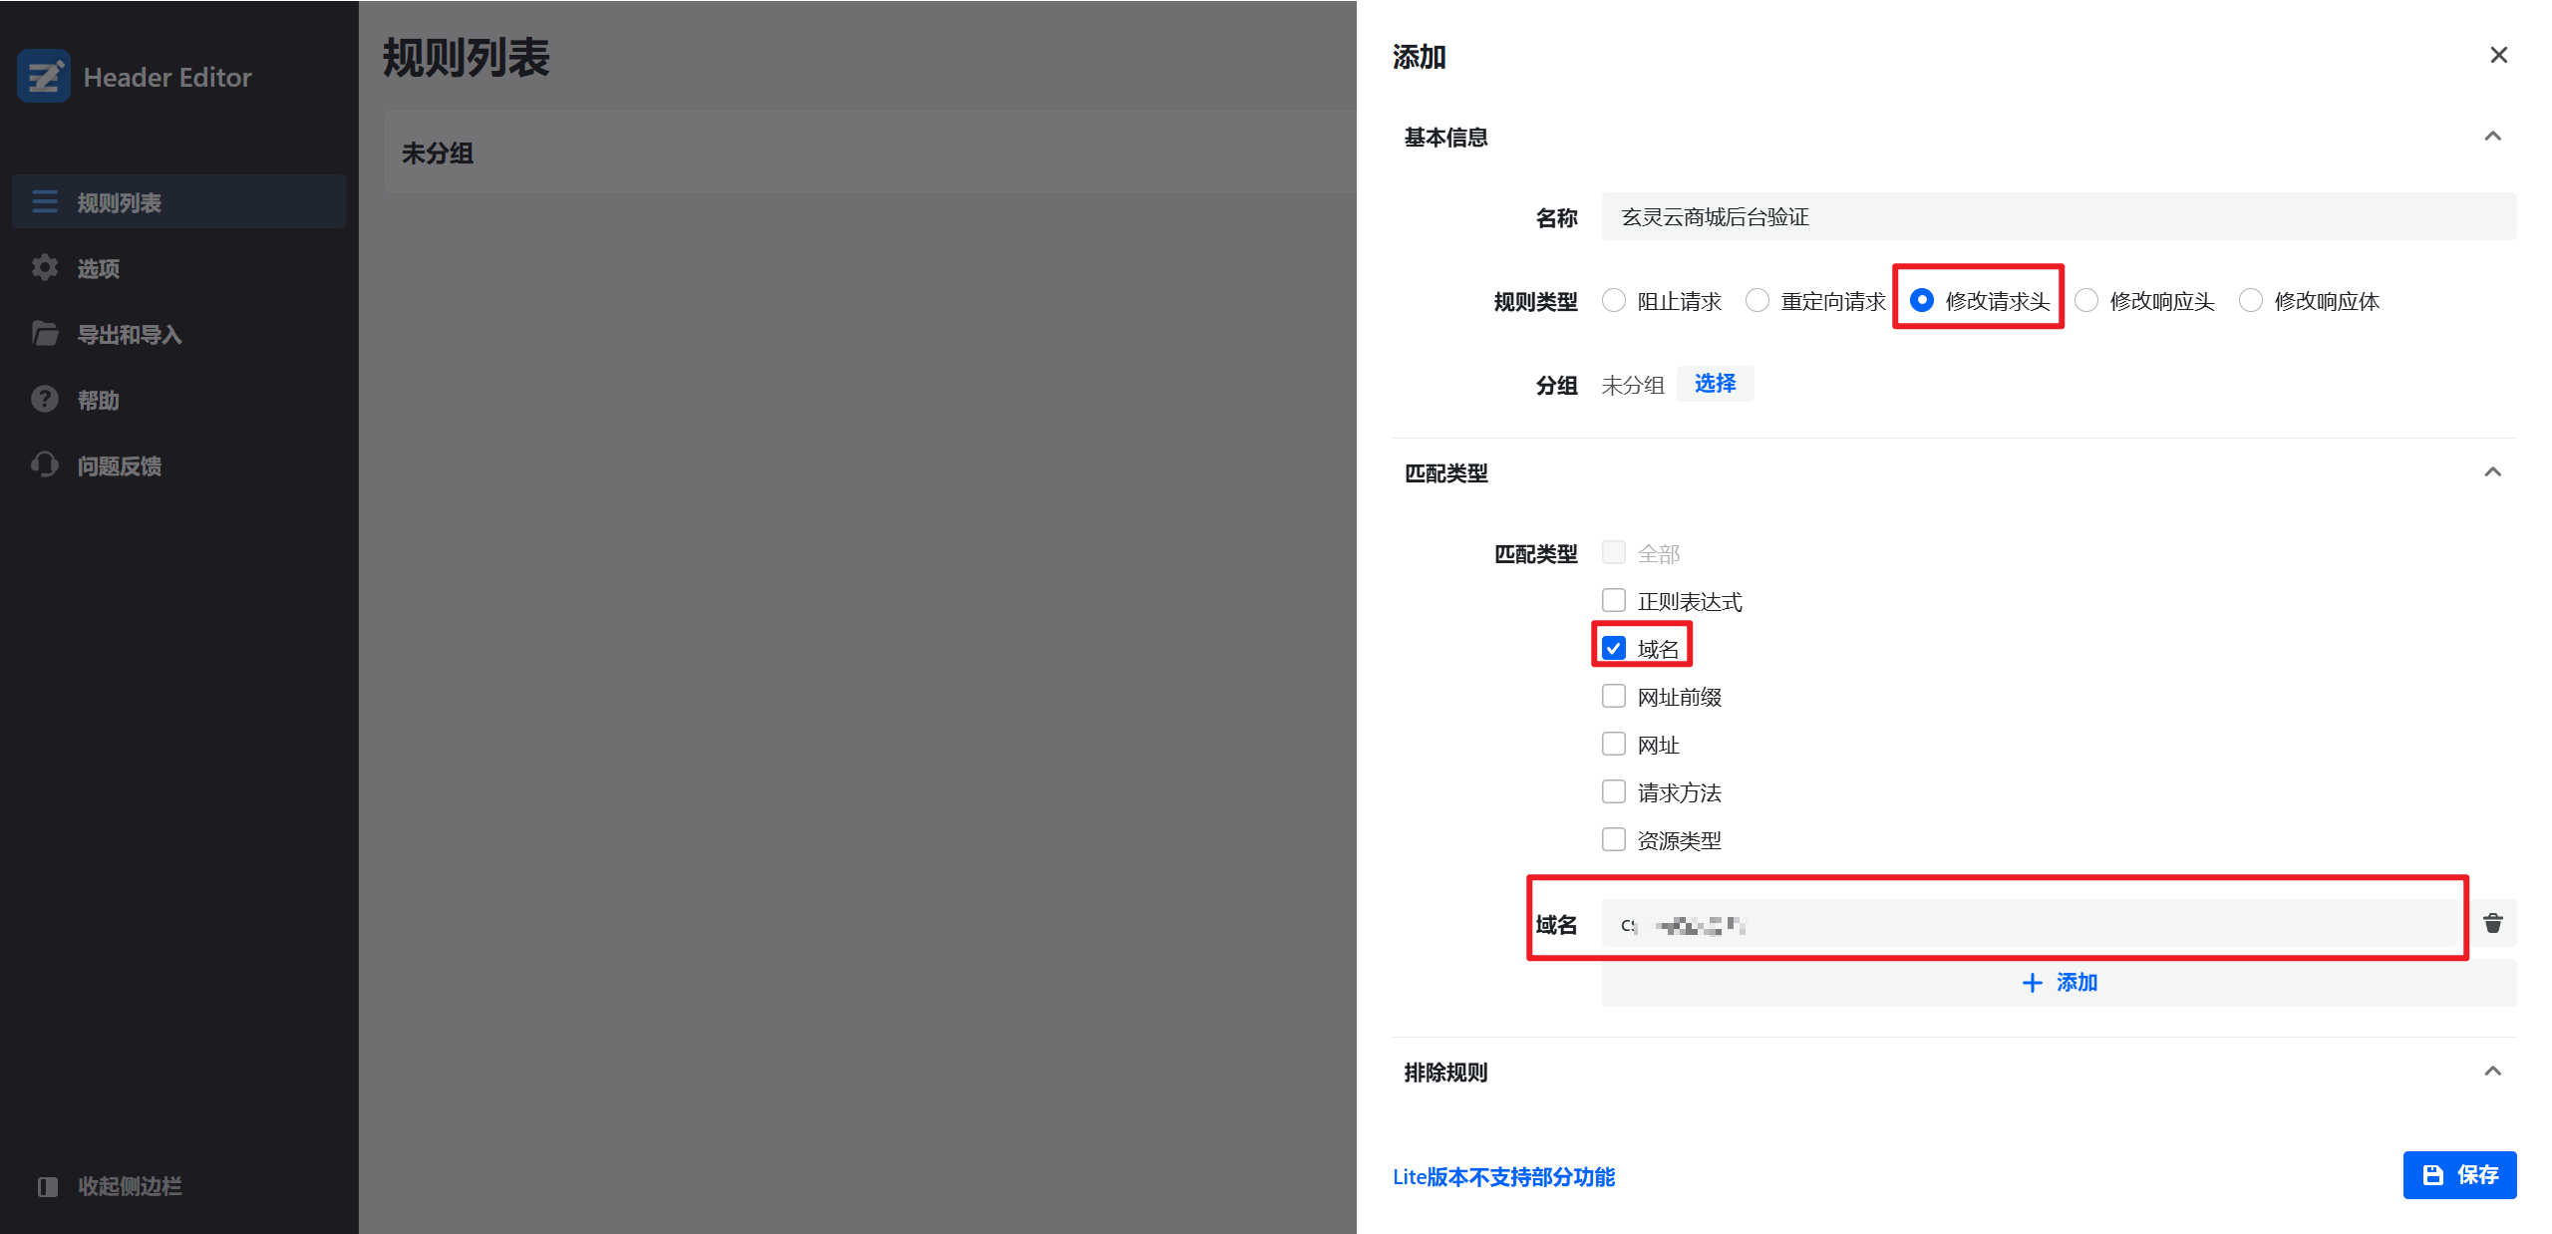Click the Header Editor logo icon
Image resolution: width=2552 pixels, height=1234 pixels.
[44, 76]
